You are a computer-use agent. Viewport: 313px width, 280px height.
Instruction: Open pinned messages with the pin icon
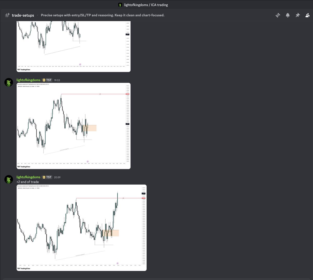pyautogui.click(x=298, y=15)
